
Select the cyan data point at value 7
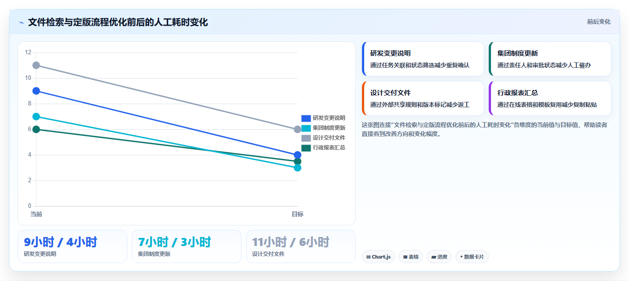[x=36, y=117]
